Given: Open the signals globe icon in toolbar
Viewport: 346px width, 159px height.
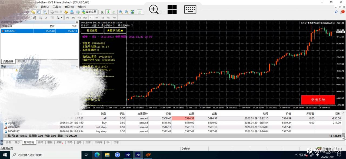Looking at the screenshot, I should pyautogui.click(x=78, y=12).
